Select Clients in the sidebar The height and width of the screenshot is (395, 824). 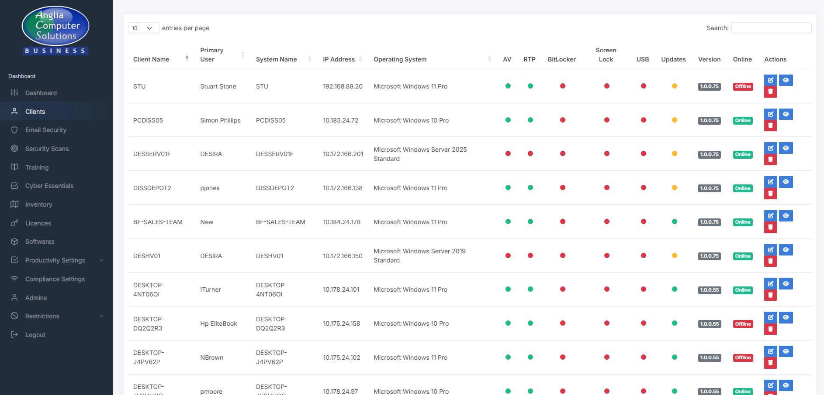click(x=35, y=111)
